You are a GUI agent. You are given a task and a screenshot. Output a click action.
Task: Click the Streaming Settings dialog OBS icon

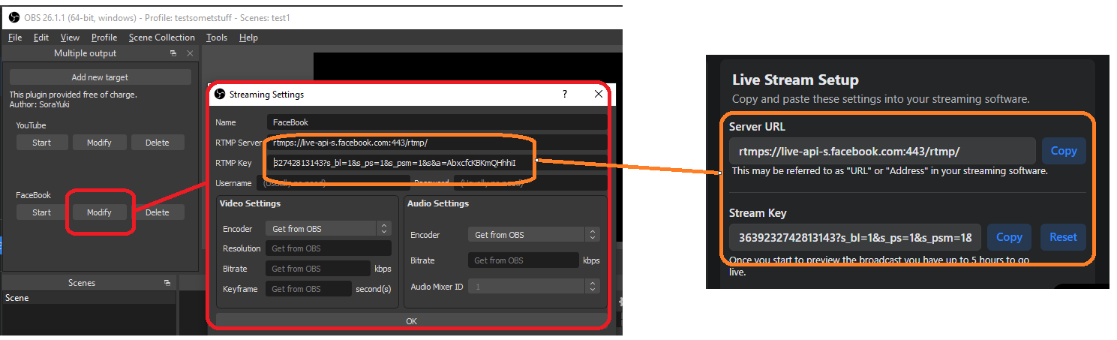point(220,95)
